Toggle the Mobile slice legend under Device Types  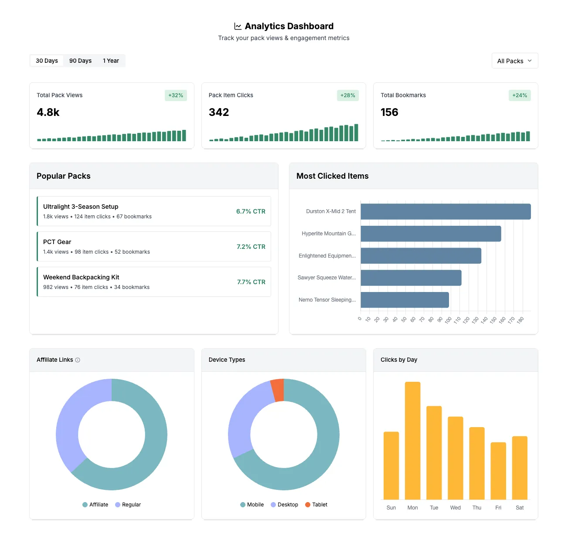tap(252, 504)
